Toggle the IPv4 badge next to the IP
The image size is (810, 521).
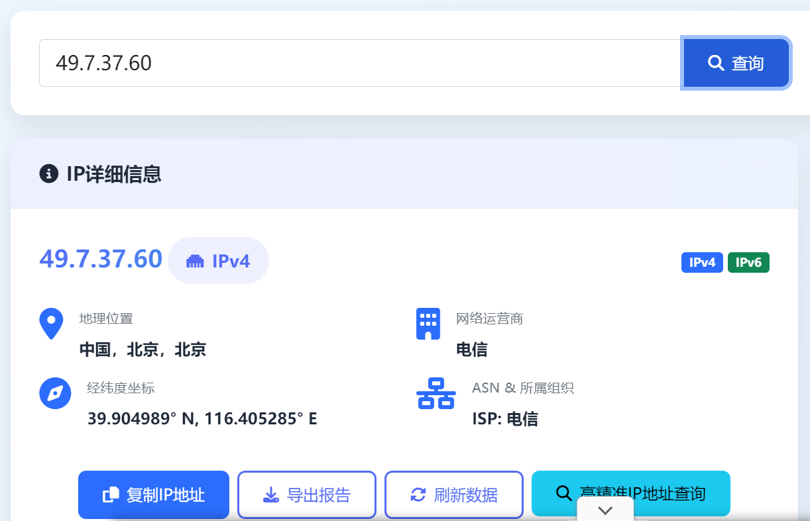coord(219,260)
